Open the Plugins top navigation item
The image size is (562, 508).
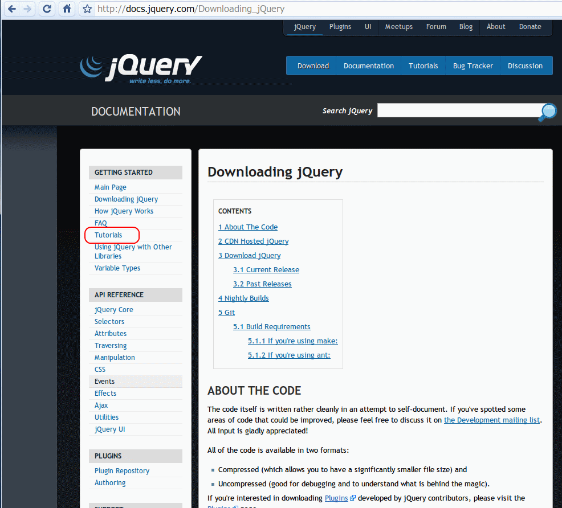tap(340, 27)
